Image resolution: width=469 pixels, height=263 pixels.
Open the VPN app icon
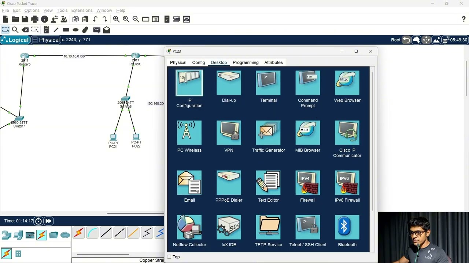pyautogui.click(x=229, y=133)
